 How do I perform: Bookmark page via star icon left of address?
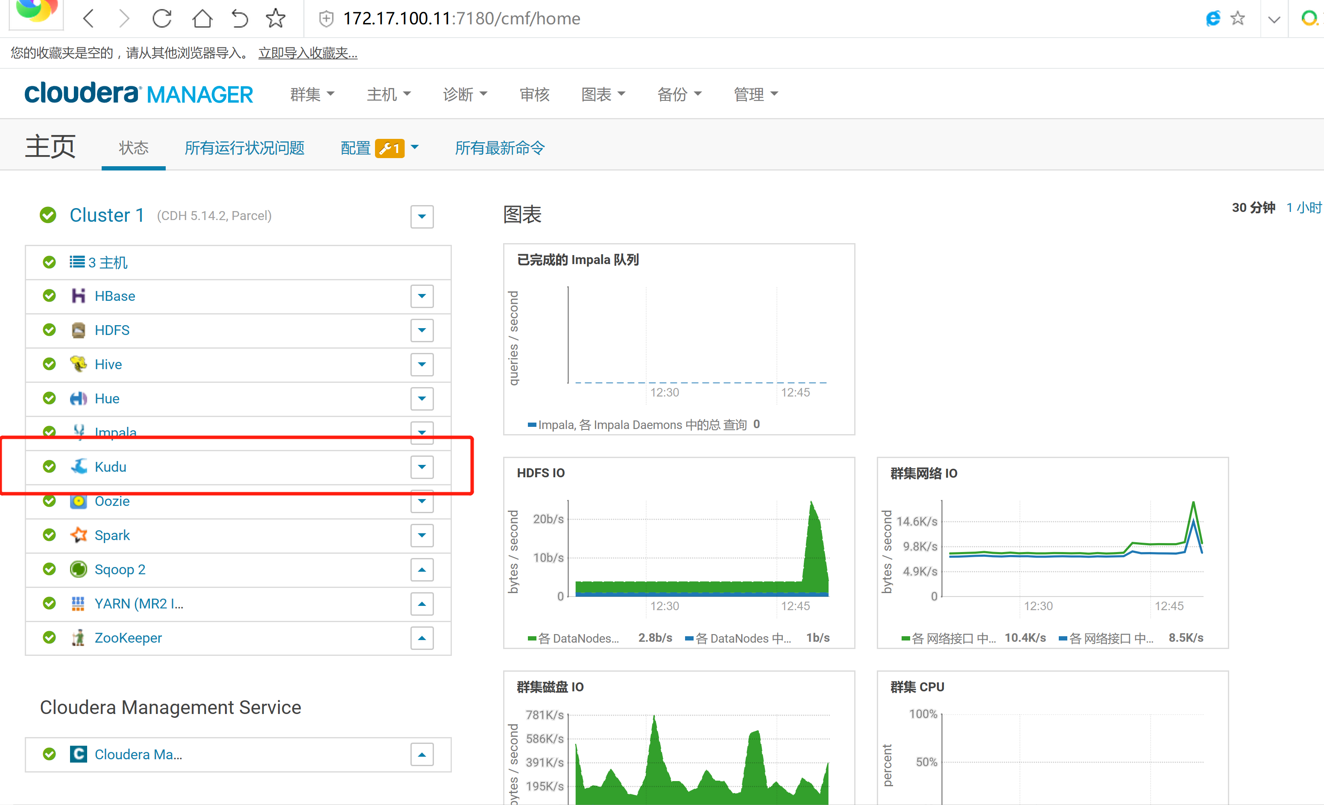coord(275,18)
